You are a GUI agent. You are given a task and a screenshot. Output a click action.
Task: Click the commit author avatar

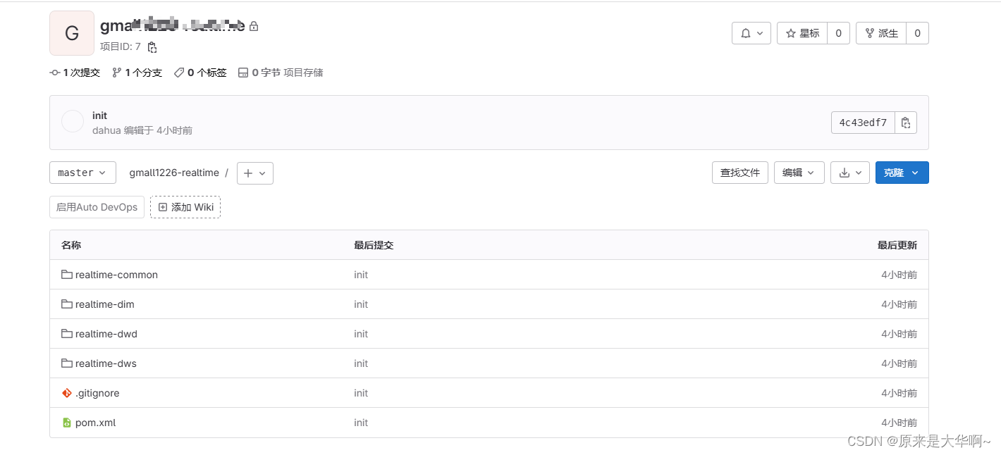[x=72, y=121]
